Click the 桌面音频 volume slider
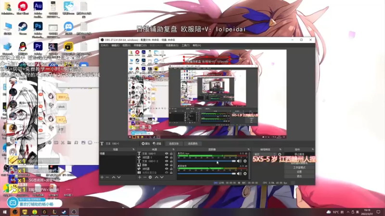 (206, 174)
